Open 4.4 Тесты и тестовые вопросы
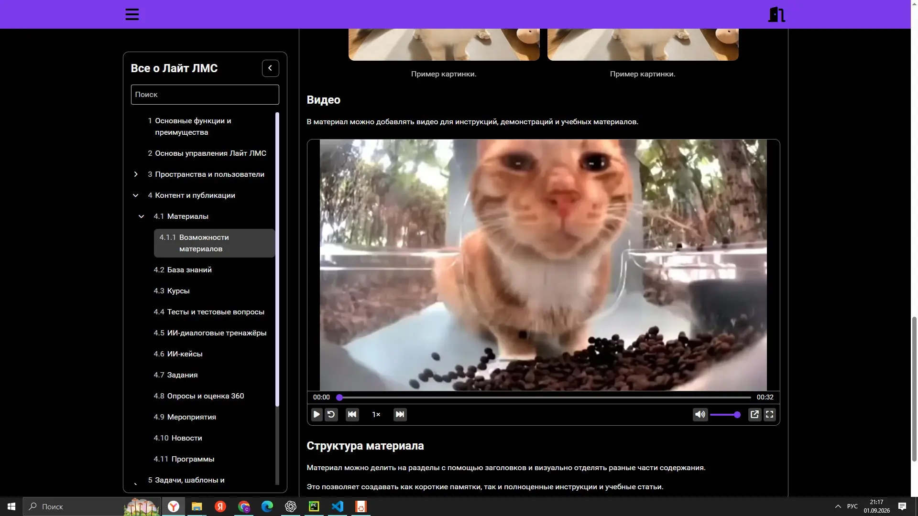Viewport: 918px width, 516px height. pyautogui.click(x=209, y=312)
